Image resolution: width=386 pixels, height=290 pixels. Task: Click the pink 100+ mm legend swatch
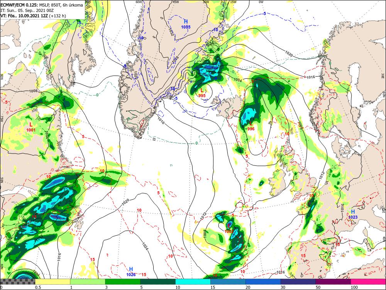(368, 282)
